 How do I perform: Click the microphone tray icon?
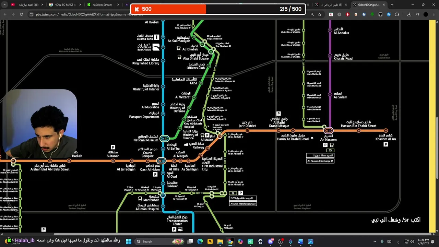click(x=382, y=242)
